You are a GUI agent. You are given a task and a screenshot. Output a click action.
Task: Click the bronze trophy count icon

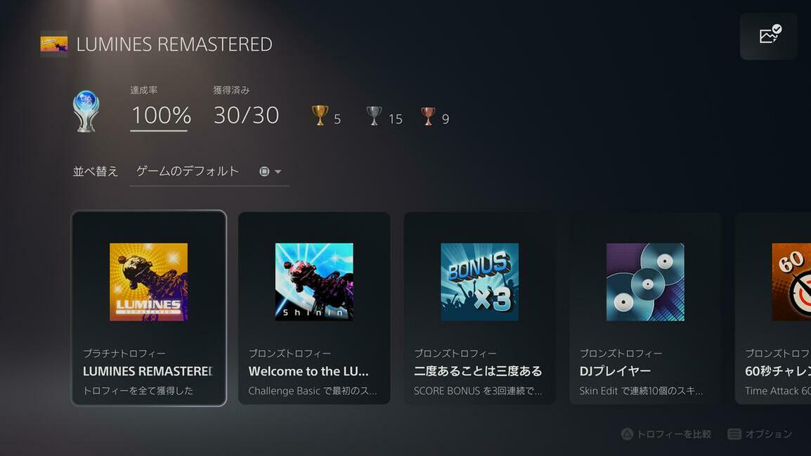point(428,117)
